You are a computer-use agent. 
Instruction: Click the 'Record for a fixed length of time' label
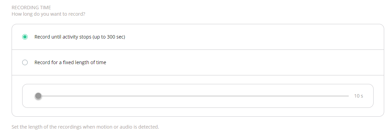click(70, 62)
